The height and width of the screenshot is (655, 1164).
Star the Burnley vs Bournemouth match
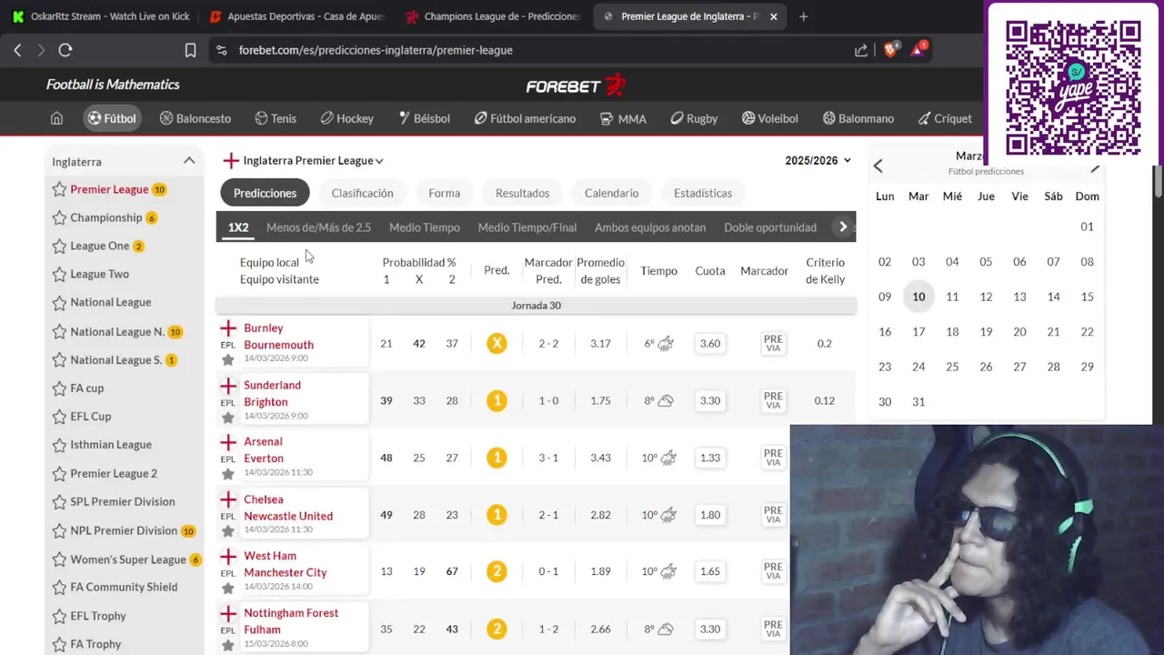pos(228,359)
